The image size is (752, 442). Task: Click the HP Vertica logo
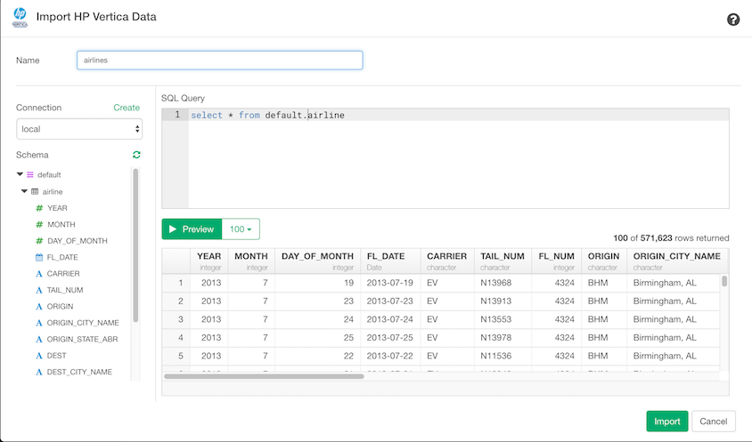20,17
